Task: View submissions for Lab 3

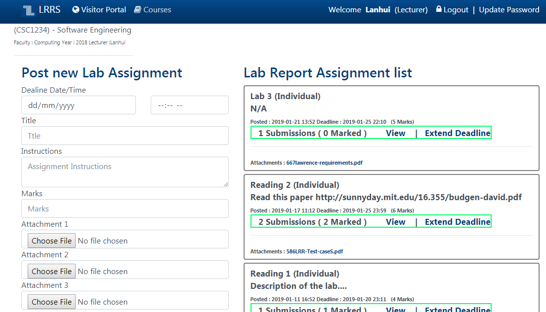Action: point(395,133)
